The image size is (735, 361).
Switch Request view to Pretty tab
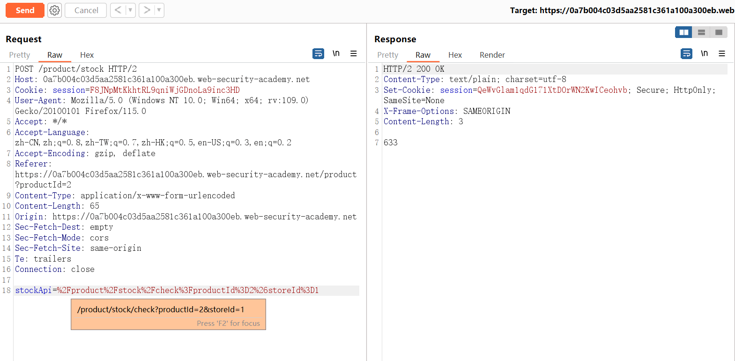tap(20, 55)
